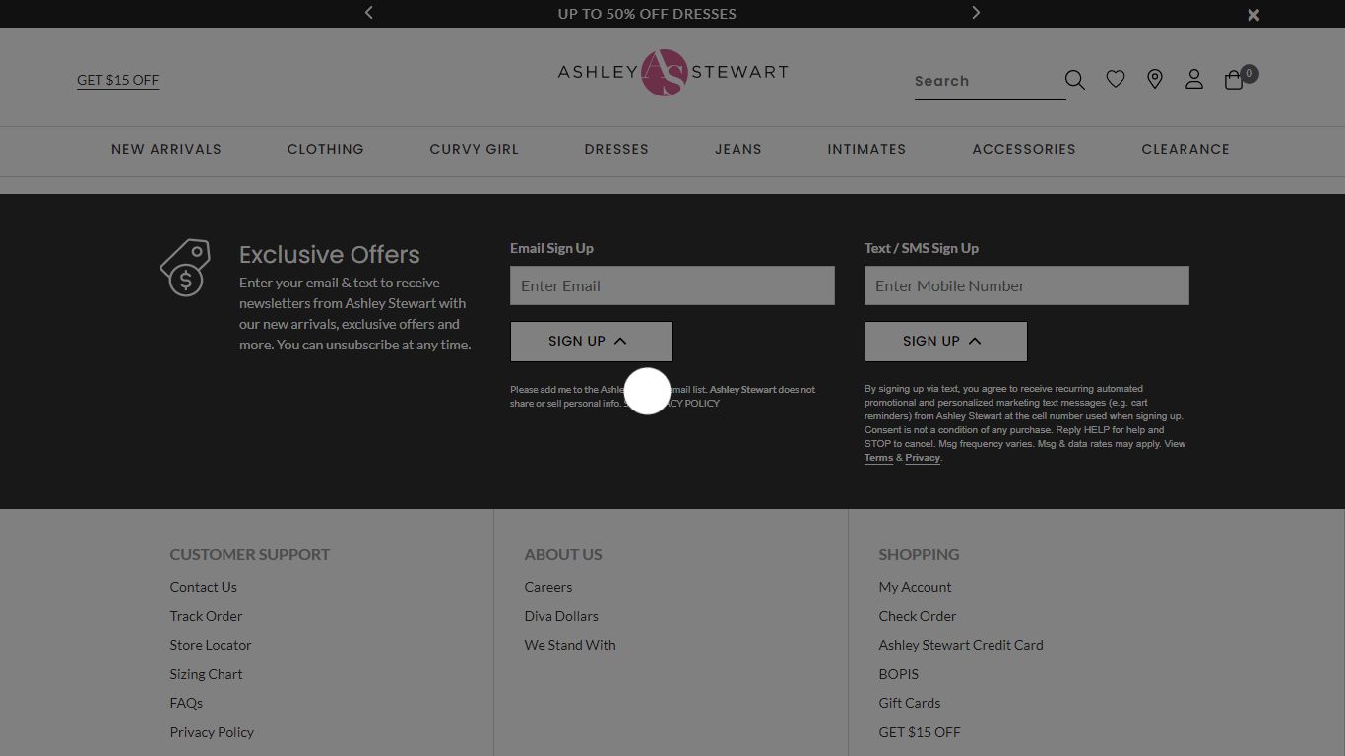Open the shopping bag cart icon
This screenshot has height=756, width=1345.
click(x=1233, y=79)
